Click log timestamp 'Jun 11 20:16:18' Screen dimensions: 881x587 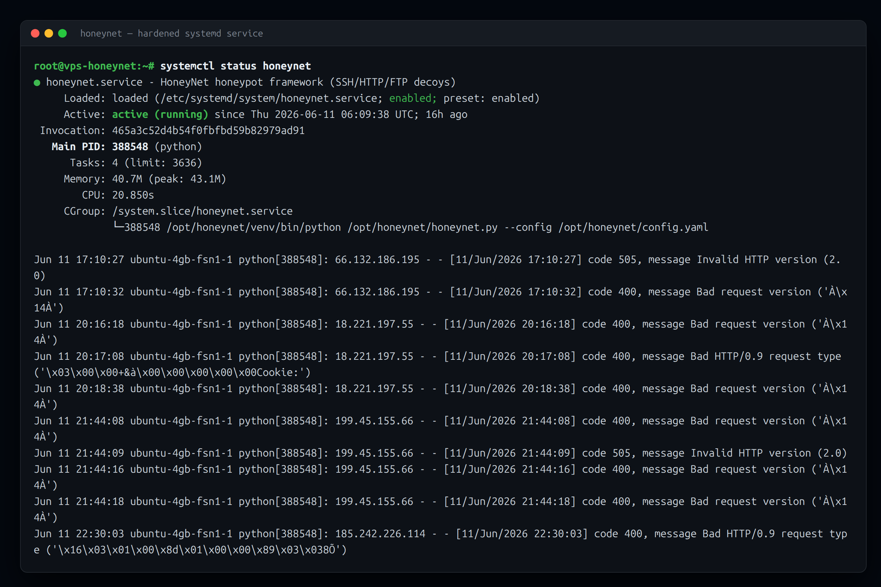79,324
